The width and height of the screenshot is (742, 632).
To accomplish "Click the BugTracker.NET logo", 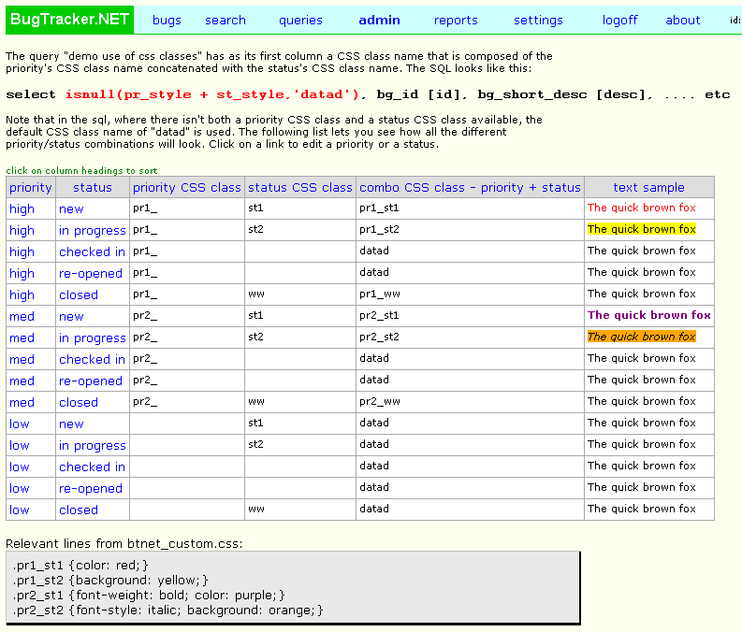I will pos(69,20).
